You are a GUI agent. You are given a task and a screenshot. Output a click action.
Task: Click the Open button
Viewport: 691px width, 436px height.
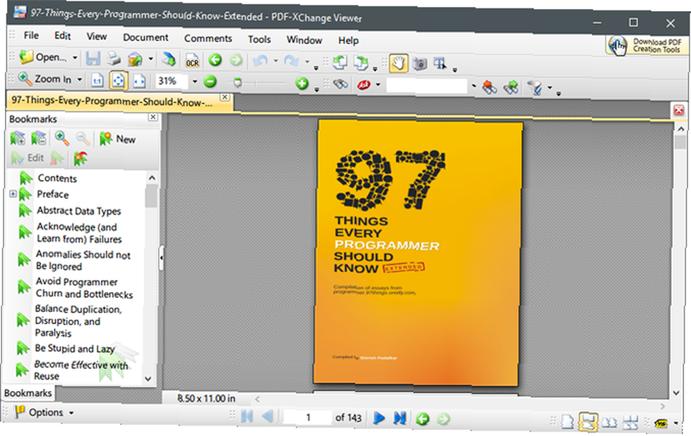click(43, 57)
